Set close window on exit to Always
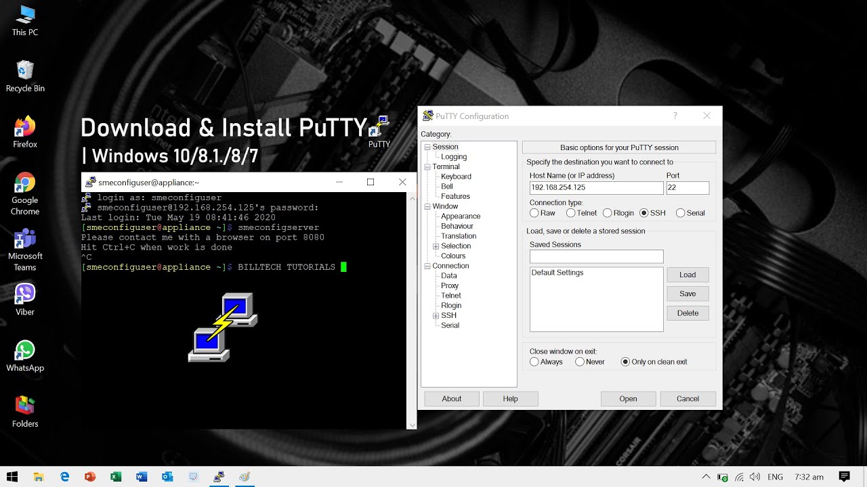This screenshot has width=867, height=487. click(x=534, y=362)
